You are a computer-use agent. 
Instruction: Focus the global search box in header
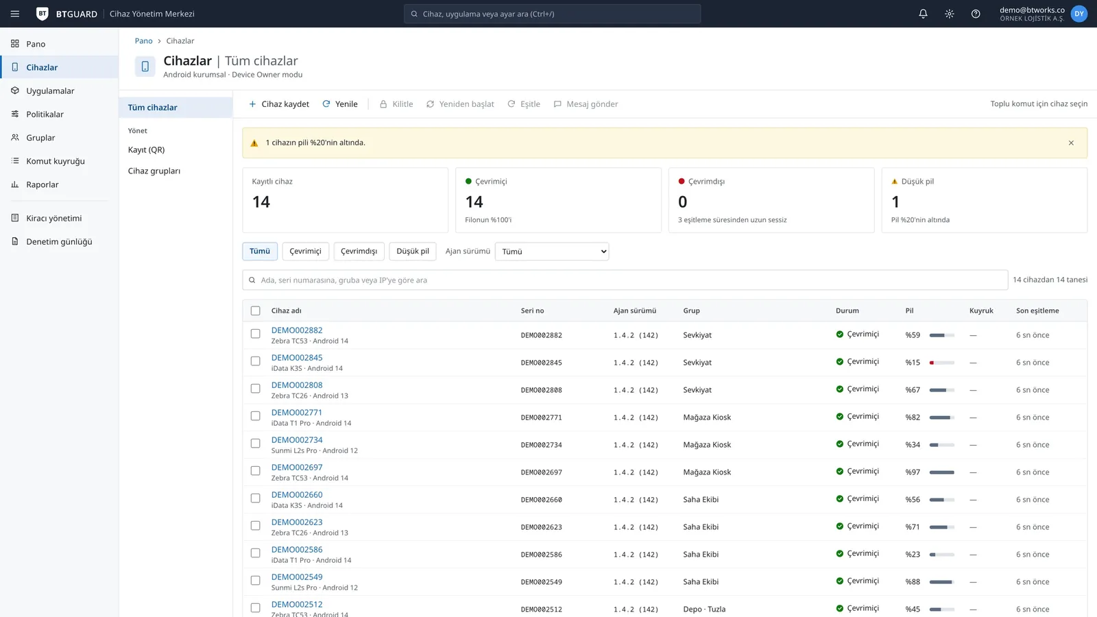[x=553, y=14]
